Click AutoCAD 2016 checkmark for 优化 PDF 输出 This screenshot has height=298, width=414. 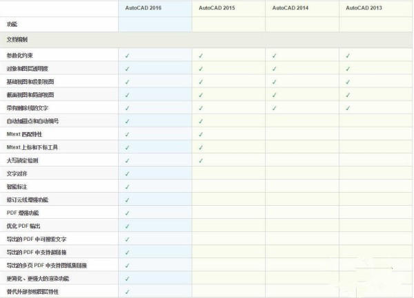tap(128, 226)
